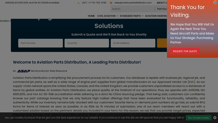The width and height of the screenshot is (218, 123).
Task: Dismiss the cookie banner with X icon
Action: coord(215,118)
